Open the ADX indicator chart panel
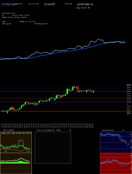132x174 pixels. click(x=16, y=142)
